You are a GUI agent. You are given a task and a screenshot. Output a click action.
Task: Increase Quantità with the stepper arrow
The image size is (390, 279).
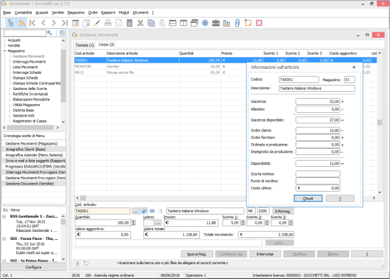click(134, 221)
